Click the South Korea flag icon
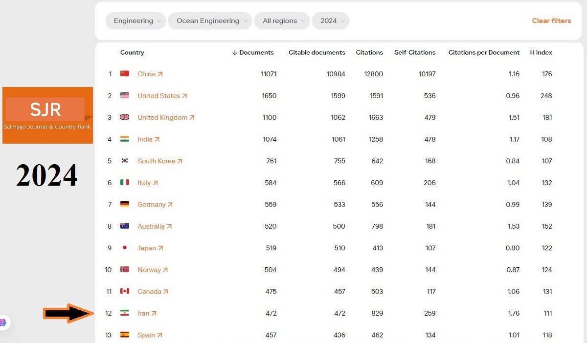 tap(125, 161)
